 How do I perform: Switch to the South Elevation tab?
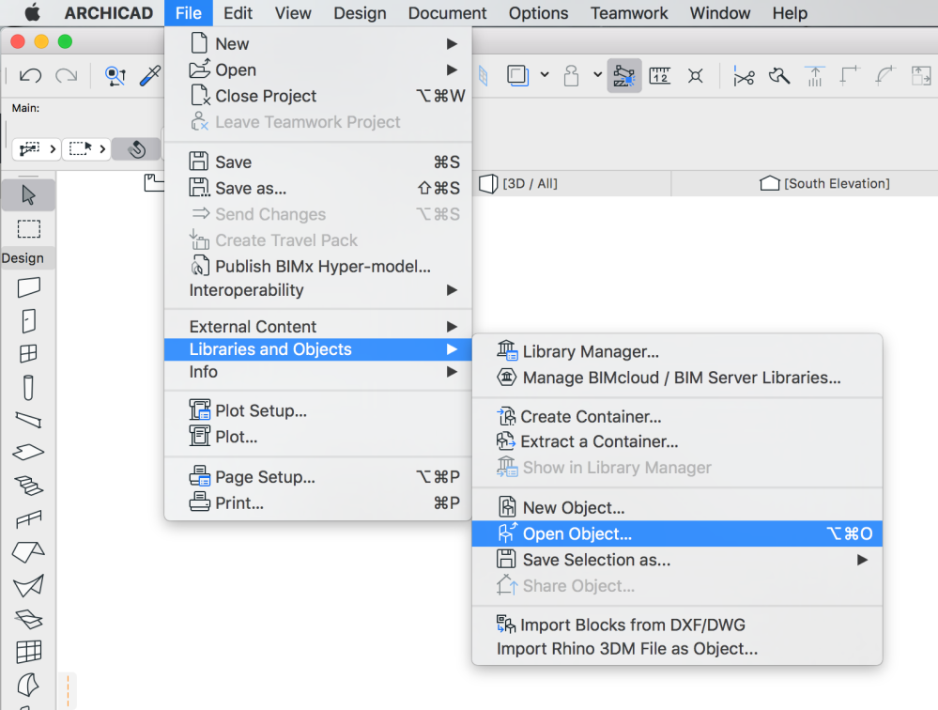coord(824,184)
